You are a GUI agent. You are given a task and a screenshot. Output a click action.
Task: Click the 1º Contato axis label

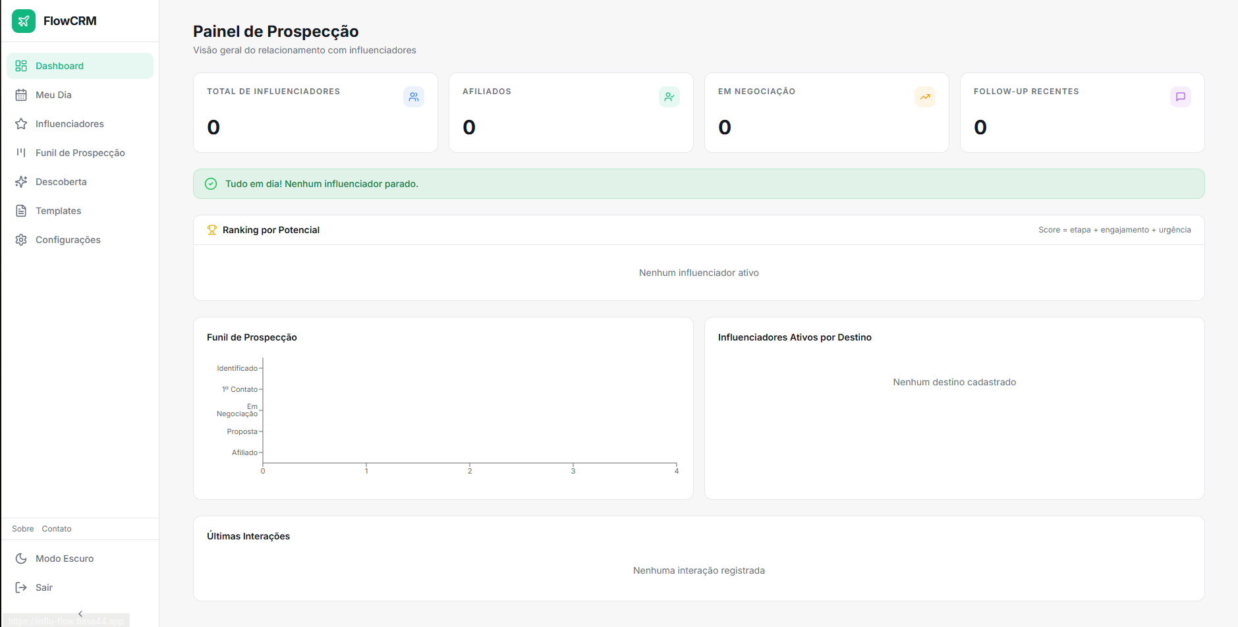click(x=240, y=389)
